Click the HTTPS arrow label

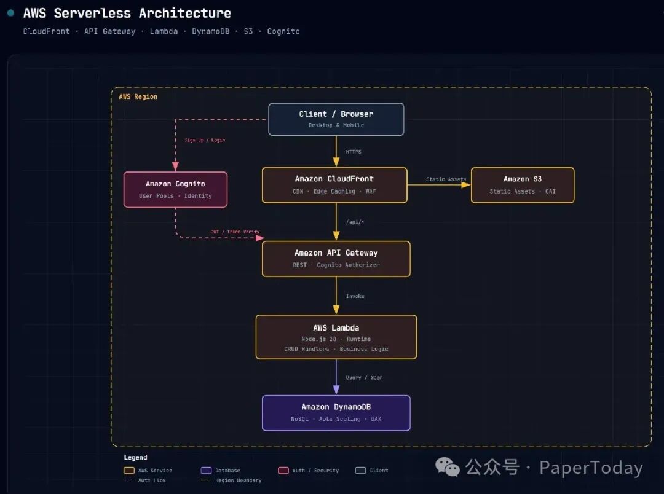coord(354,152)
